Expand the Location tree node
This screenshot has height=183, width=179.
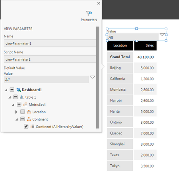click(x=16, y=112)
